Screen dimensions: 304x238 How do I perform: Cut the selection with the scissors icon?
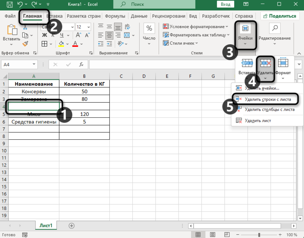point(25,27)
